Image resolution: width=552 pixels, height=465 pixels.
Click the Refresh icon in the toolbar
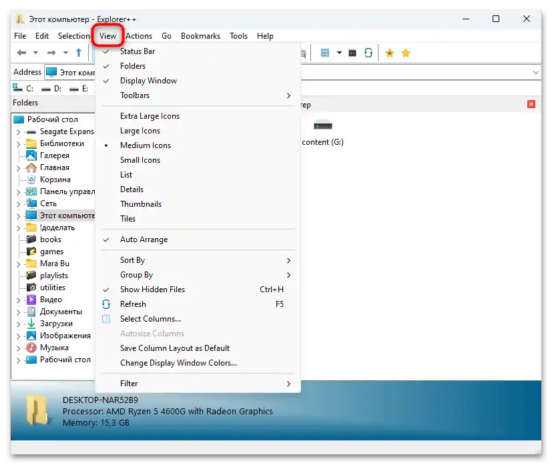[368, 52]
